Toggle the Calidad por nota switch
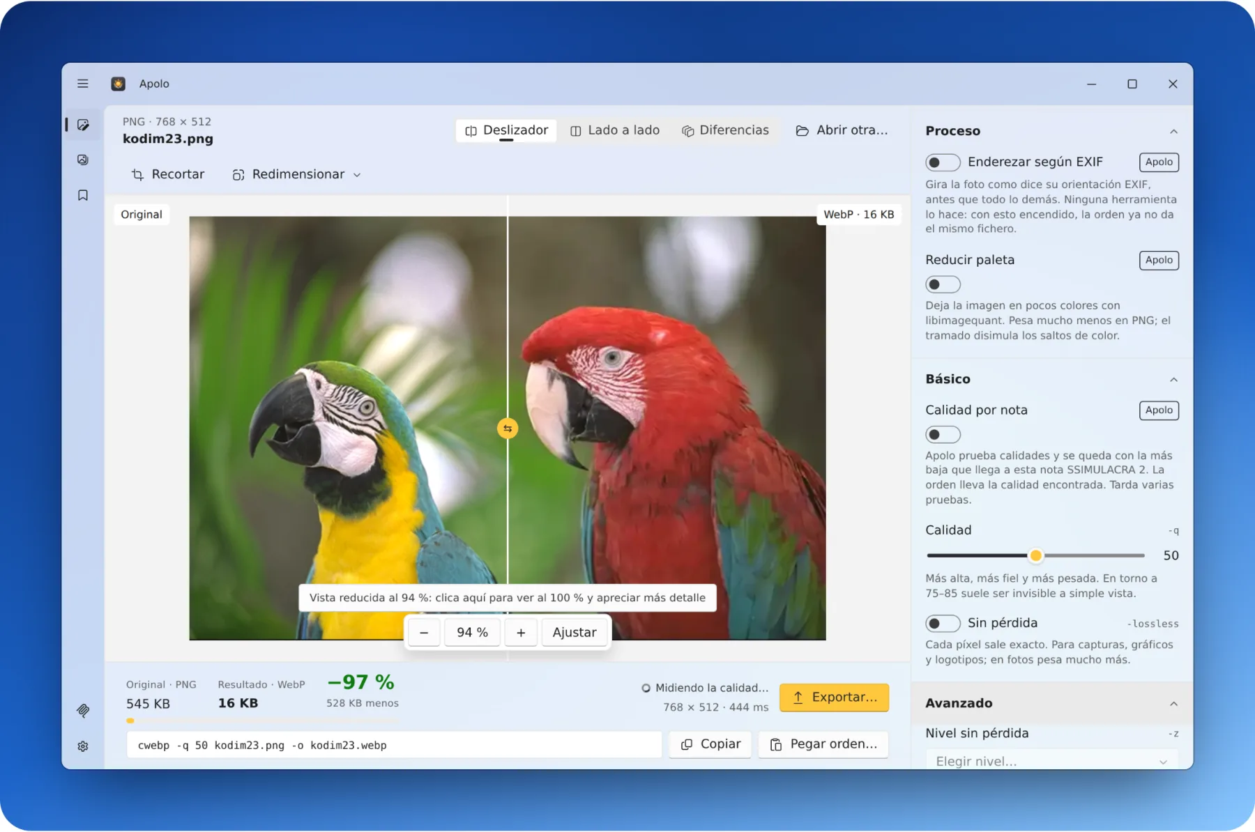The height and width of the screenshot is (832, 1255). pyautogui.click(x=943, y=435)
